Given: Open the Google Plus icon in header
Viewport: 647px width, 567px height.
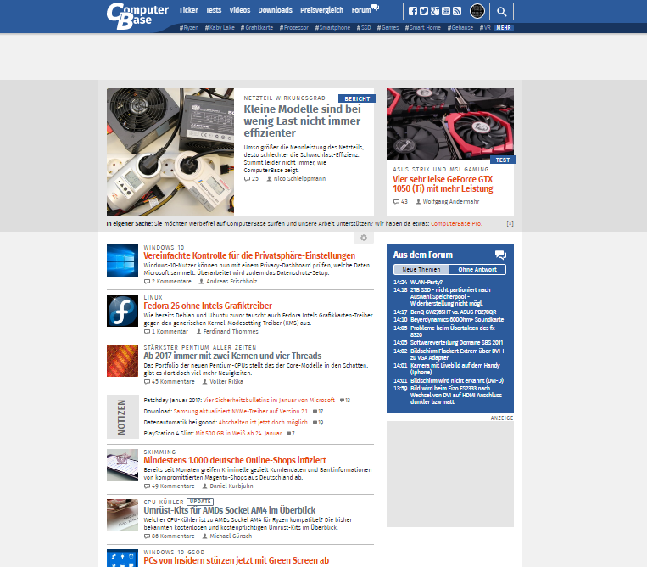Looking at the screenshot, I should [x=435, y=11].
